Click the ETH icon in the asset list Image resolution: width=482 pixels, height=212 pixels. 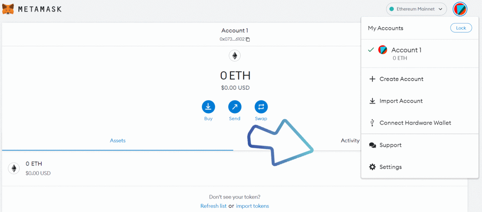(14, 168)
